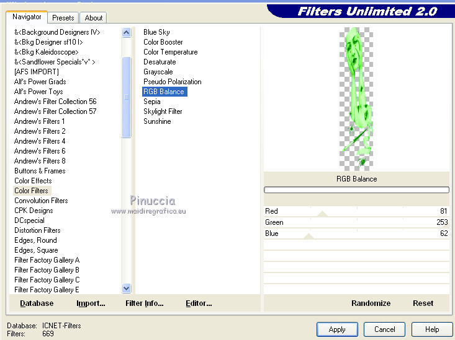
Task: Switch to the Presets tab
Action: (63, 18)
